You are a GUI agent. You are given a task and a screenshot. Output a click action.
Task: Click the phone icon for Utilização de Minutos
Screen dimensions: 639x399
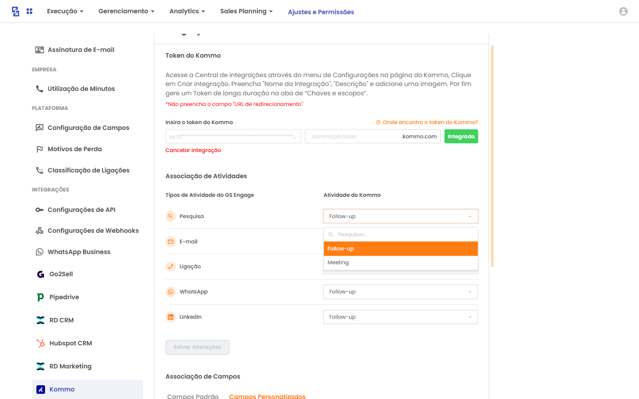coord(39,89)
